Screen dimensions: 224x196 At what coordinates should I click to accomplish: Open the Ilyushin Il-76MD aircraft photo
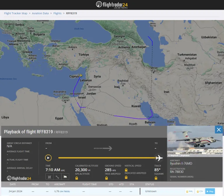[195, 141]
